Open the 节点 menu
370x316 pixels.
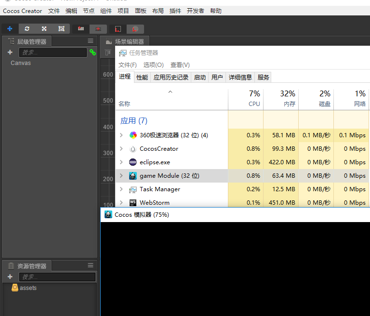pyautogui.click(x=89, y=11)
